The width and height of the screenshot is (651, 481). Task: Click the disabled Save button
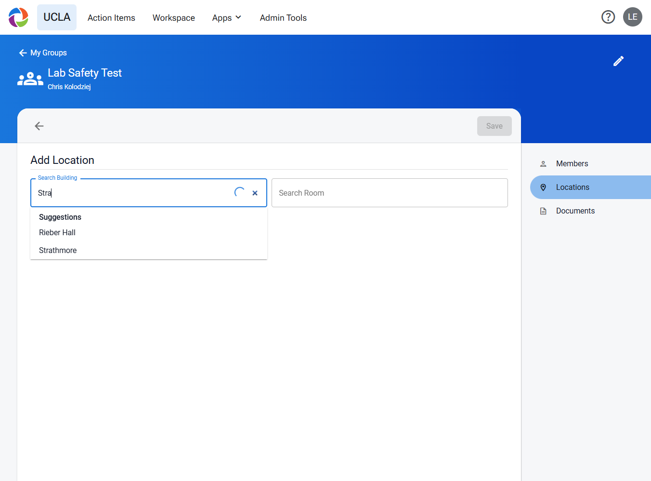tap(495, 126)
